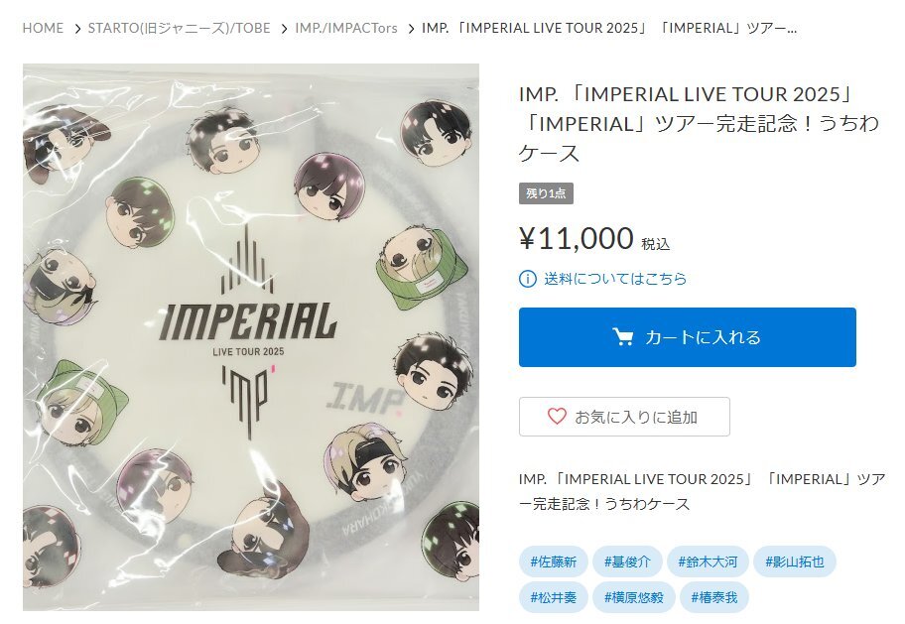This screenshot has height=624, width=905.
Task: Select the #横原悠毅 hashtag
Action: [634, 597]
